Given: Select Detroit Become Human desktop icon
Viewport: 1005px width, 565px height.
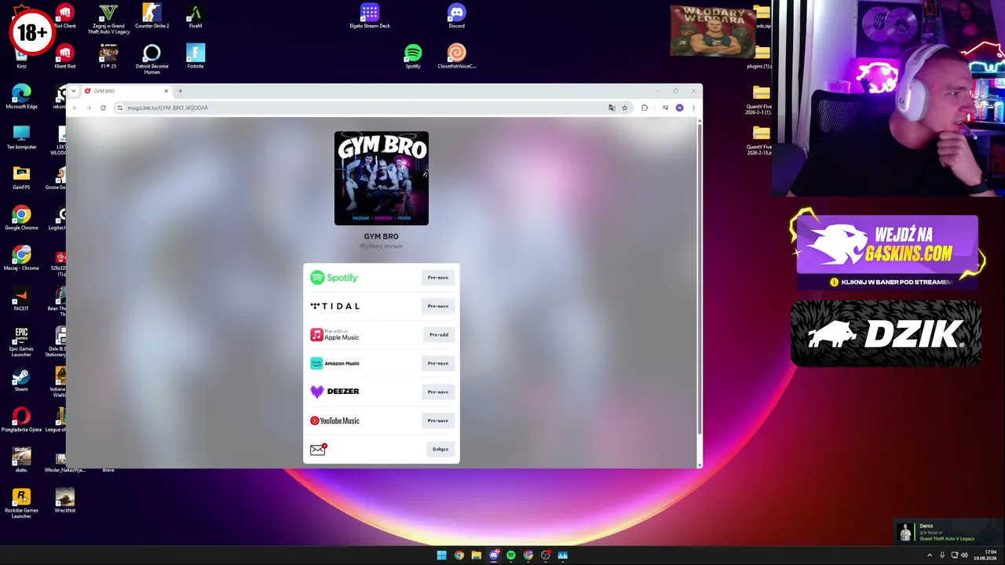Looking at the screenshot, I should [152, 59].
